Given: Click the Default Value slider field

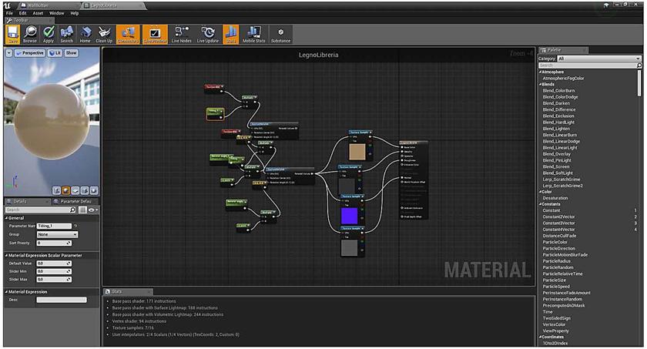Looking at the screenshot, I should click(54, 263).
